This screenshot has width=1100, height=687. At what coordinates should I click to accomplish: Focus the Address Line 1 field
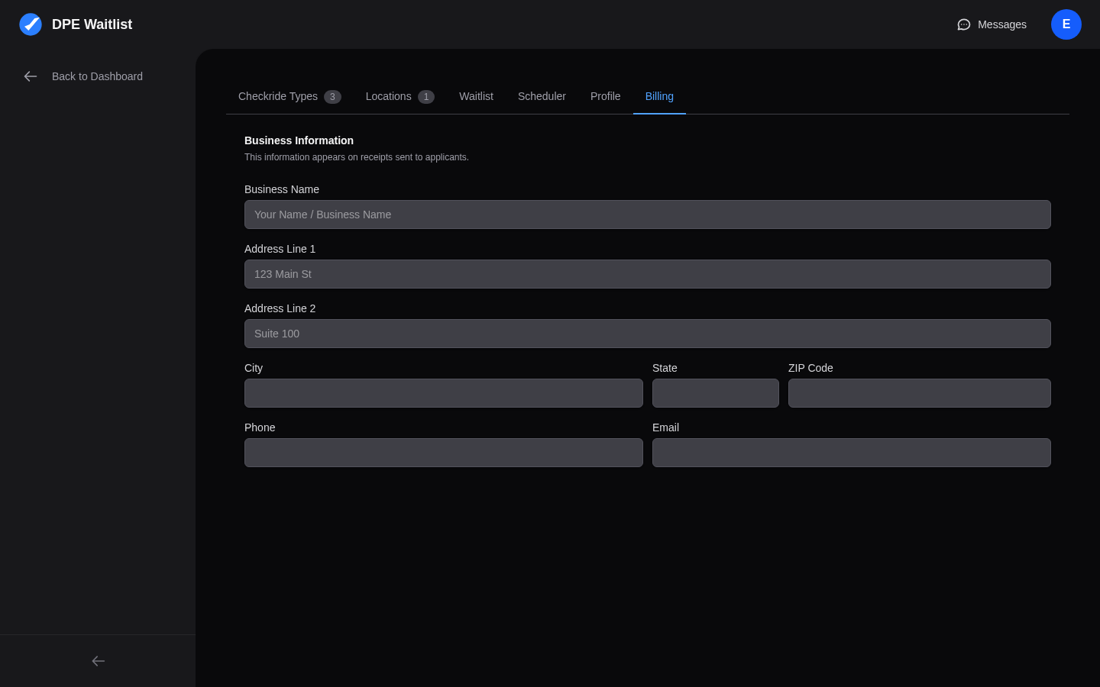pos(647,274)
